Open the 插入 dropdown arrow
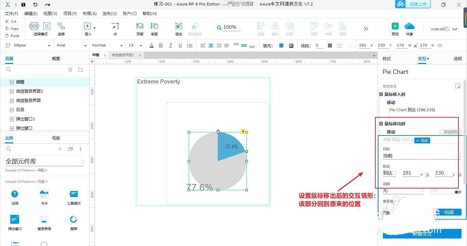Image resolution: width=467 pixels, height=246 pixels. [x=95, y=28]
